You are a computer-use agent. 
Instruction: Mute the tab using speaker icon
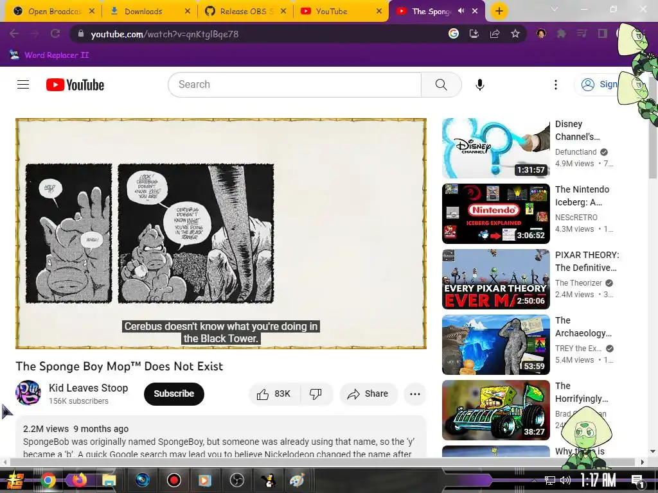(461, 11)
